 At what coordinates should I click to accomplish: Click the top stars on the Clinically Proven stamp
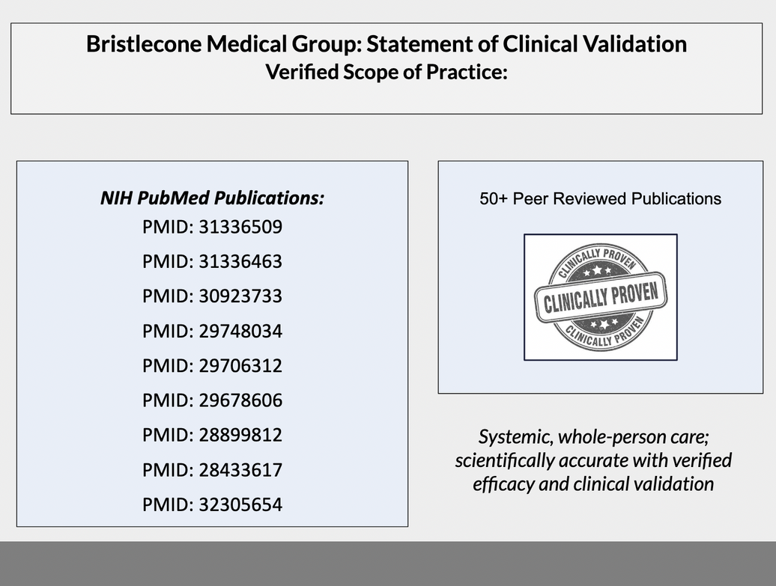coord(598,269)
